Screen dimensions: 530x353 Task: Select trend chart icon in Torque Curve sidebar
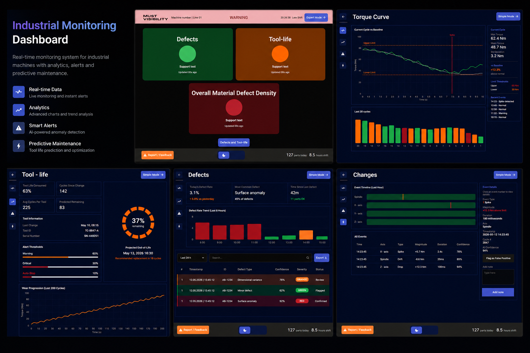coord(343,42)
